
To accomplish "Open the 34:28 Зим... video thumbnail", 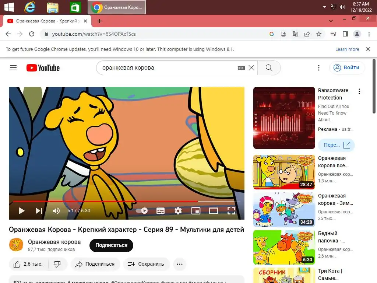I will [x=284, y=210].
